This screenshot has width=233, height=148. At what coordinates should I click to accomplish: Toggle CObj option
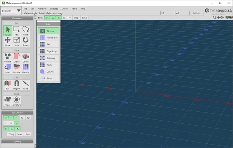pyautogui.click(x=11, y=134)
